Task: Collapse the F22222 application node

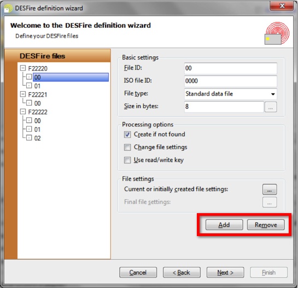Action: coord(23,111)
